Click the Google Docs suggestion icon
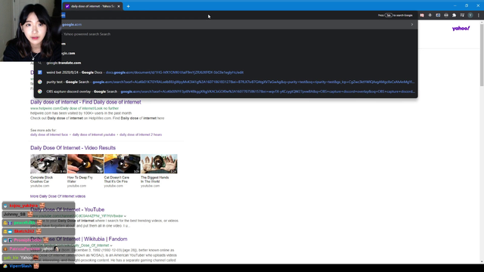The image size is (484, 272). click(x=40, y=73)
